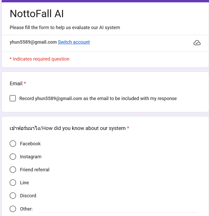Viewport: 209px width, 216px height.
Task: Select the Other radio option
Action: click(x=13, y=209)
